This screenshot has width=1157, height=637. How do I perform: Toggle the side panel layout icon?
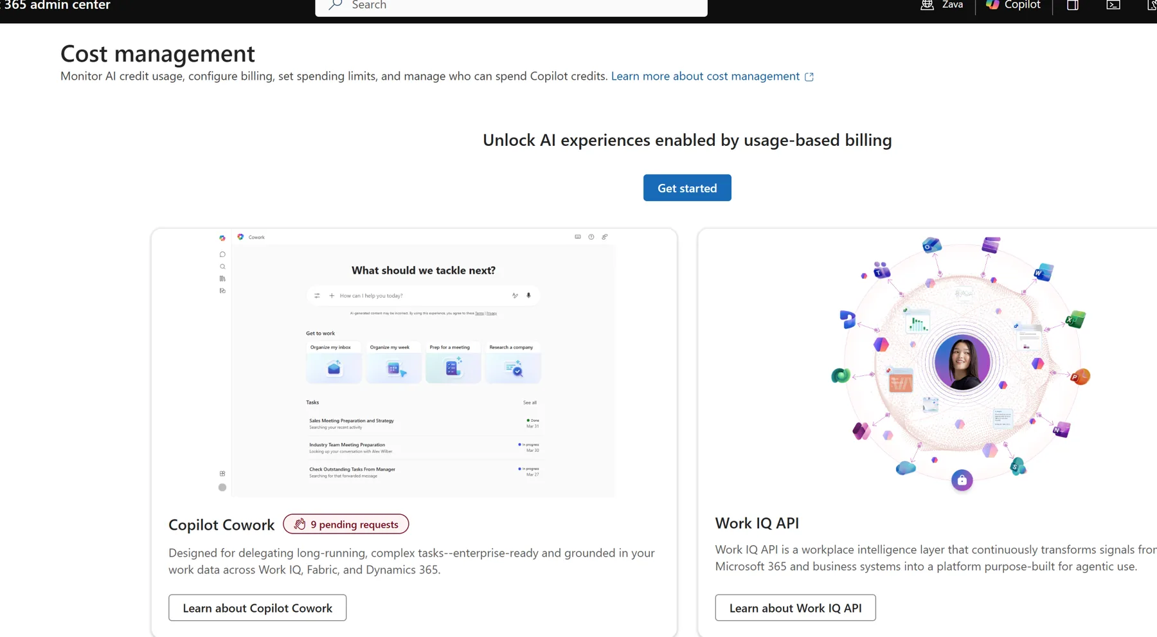[x=1073, y=5]
